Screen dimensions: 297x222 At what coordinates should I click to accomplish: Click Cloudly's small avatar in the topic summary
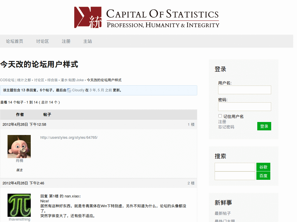coord(69,90)
